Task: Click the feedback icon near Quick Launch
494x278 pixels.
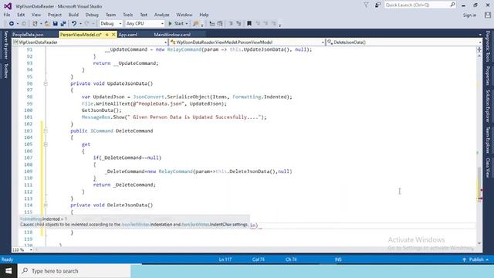Action: pos(377,5)
